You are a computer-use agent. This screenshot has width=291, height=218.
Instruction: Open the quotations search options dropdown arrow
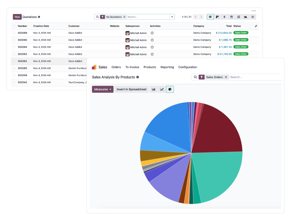(172, 17)
